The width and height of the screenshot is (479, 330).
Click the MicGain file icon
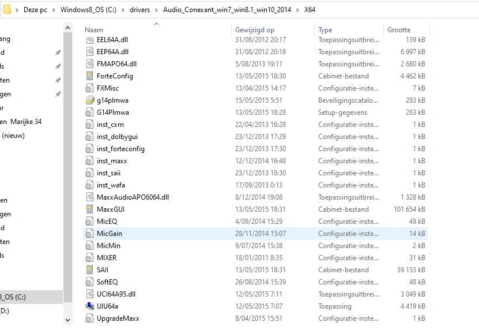tap(89, 234)
